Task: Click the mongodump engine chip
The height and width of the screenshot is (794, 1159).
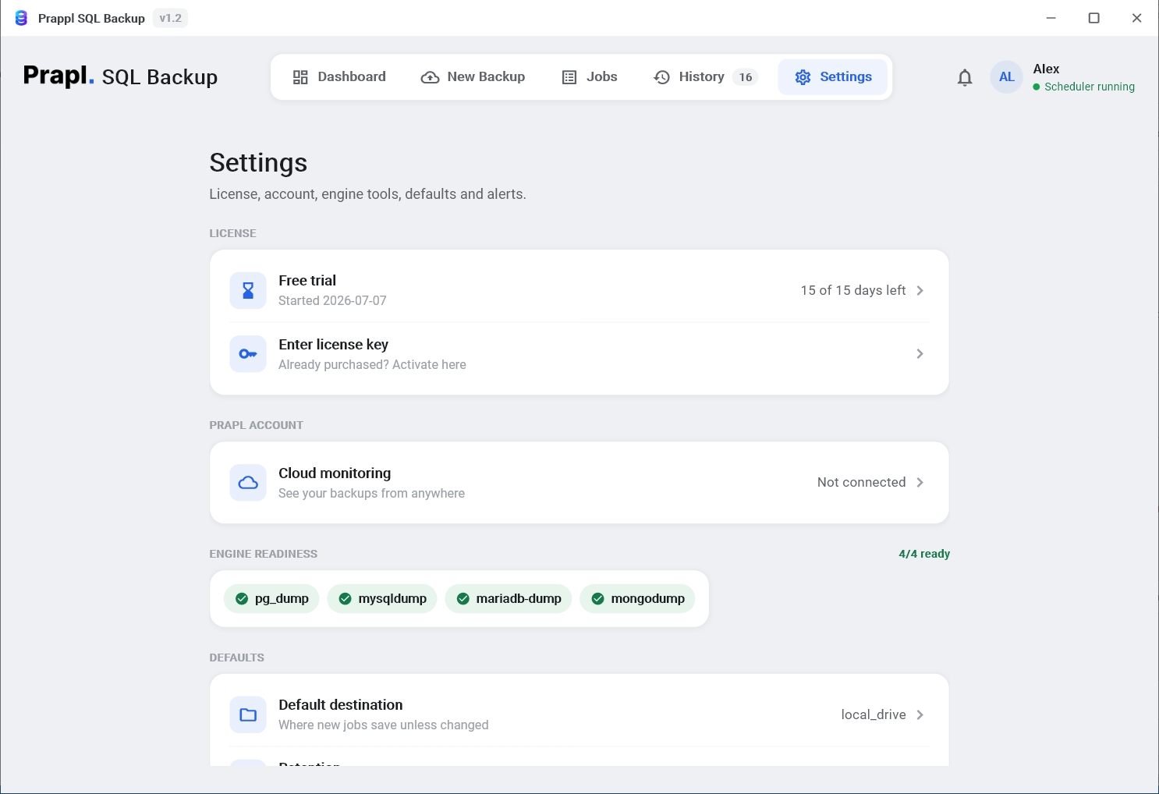Action: [x=637, y=599]
